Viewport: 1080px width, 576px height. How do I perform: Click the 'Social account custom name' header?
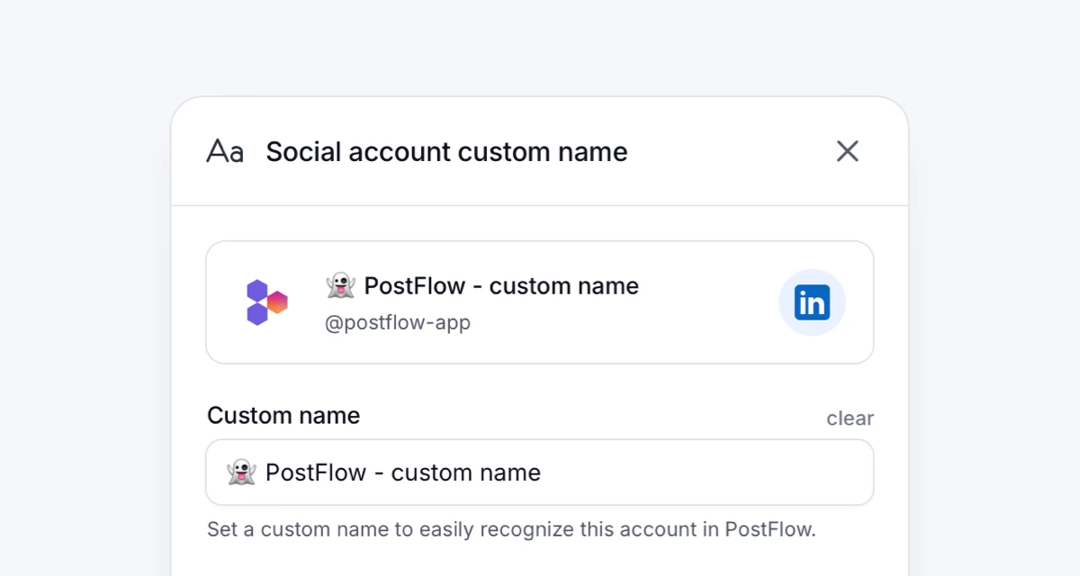[446, 151]
